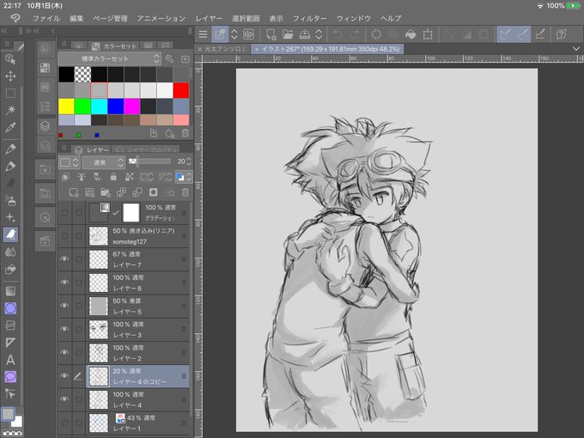The height and width of the screenshot is (438, 584).
Task: Pick the yellow color swatch
Action: [66, 106]
